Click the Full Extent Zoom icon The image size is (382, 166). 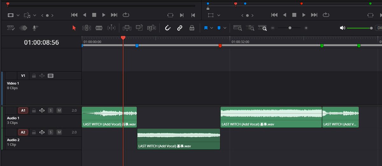(237, 28)
